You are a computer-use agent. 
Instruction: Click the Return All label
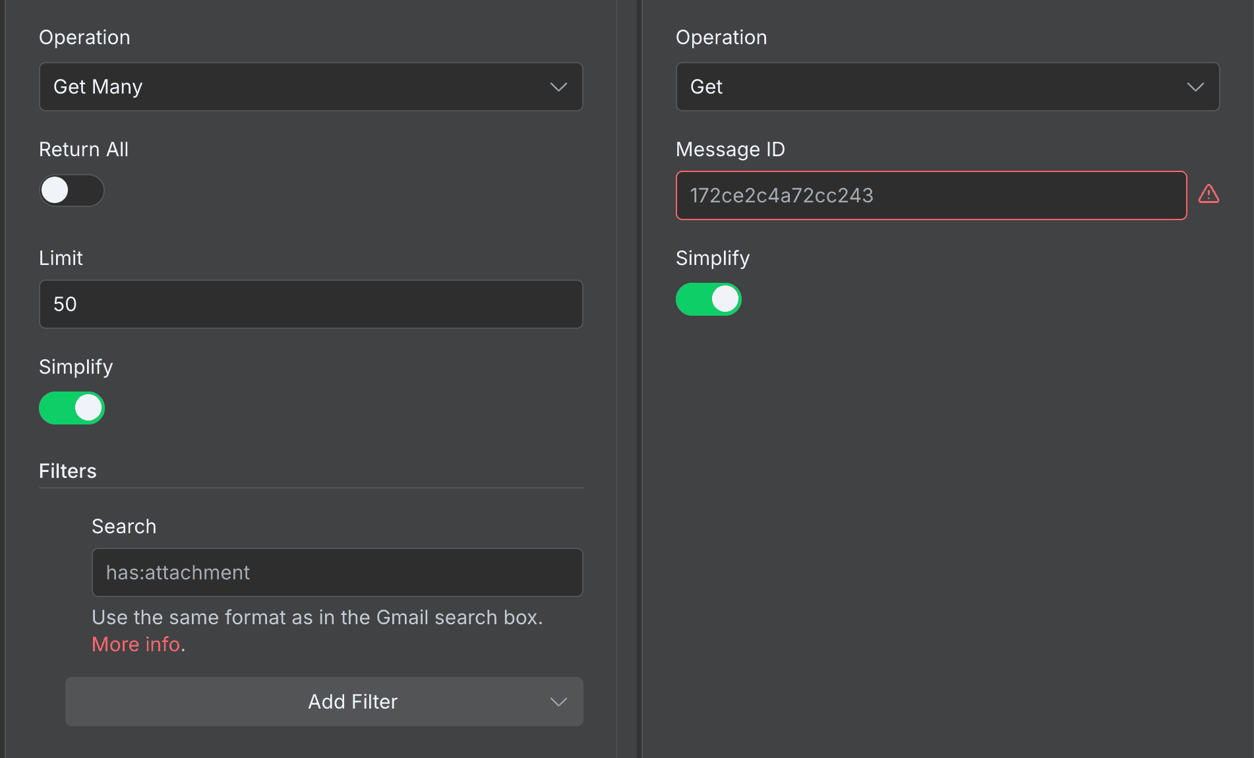click(x=84, y=149)
